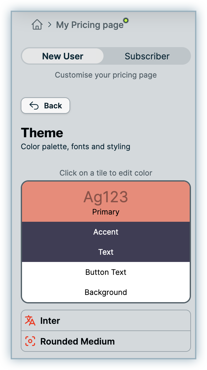
Task: Open the Inter font selector
Action: pyautogui.click(x=106, y=320)
